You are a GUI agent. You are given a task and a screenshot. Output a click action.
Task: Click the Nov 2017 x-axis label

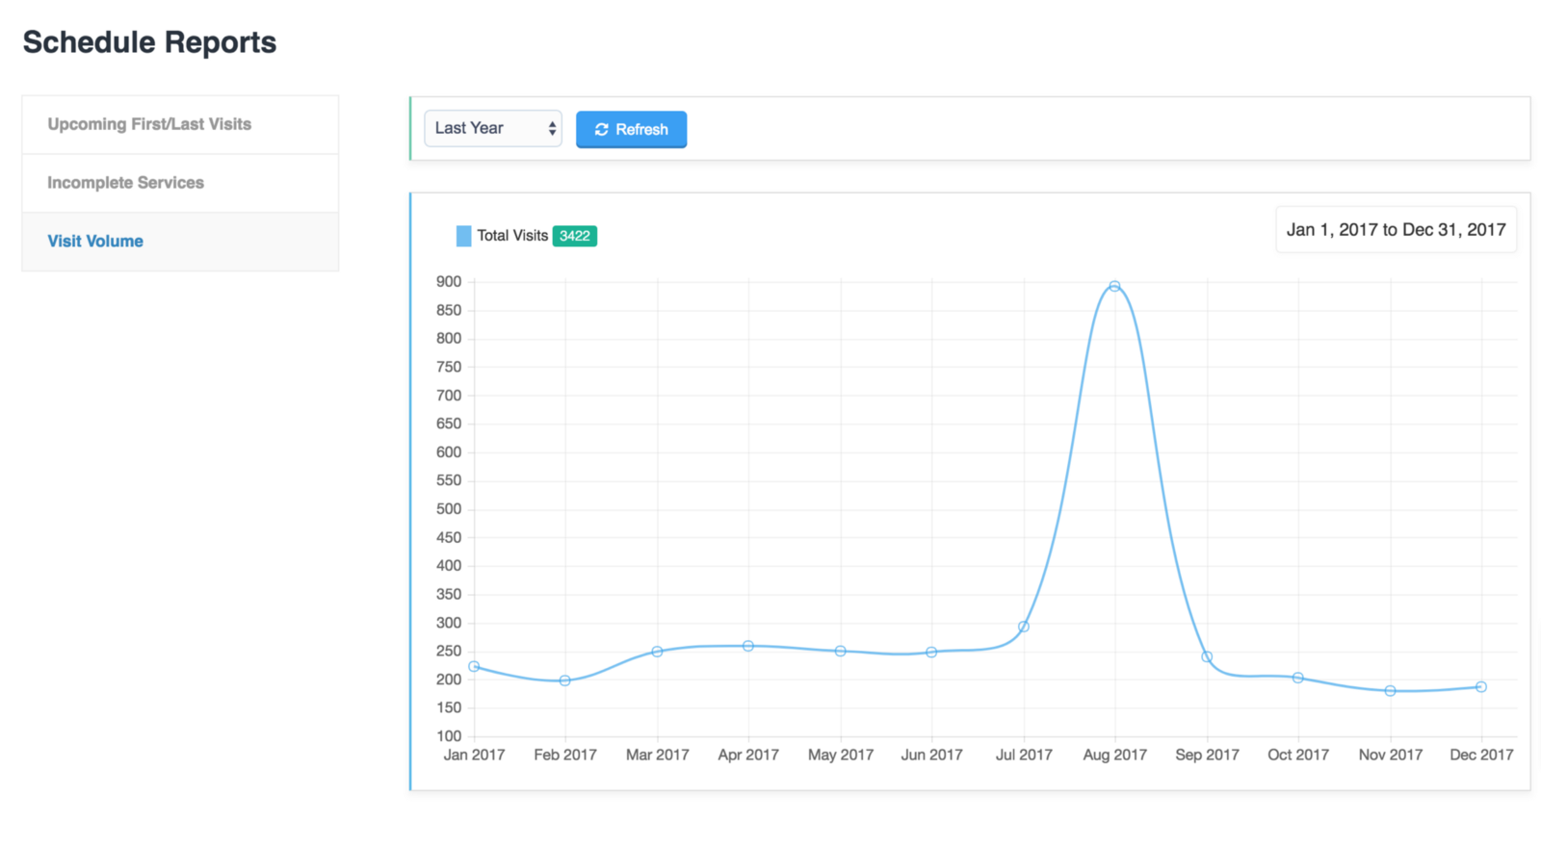coord(1391,755)
